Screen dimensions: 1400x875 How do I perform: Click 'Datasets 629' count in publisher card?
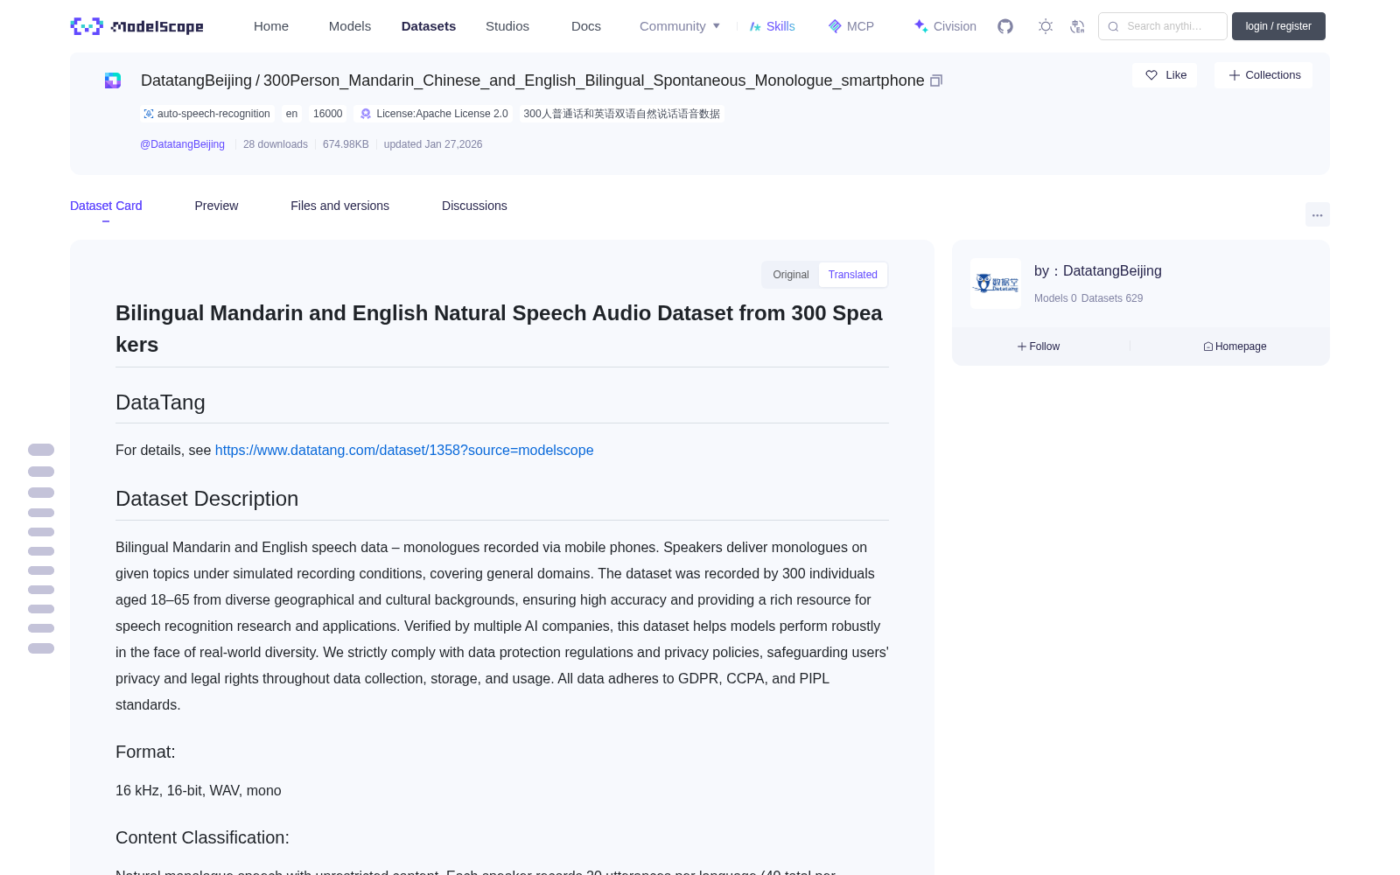1112,298
